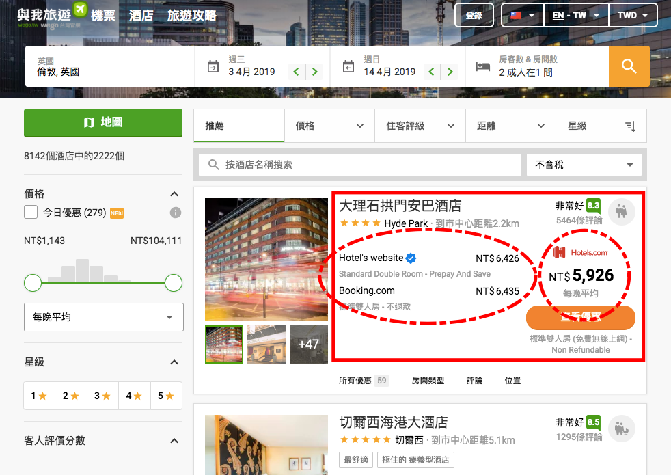Click the Wego logo in header

[x=52, y=16]
